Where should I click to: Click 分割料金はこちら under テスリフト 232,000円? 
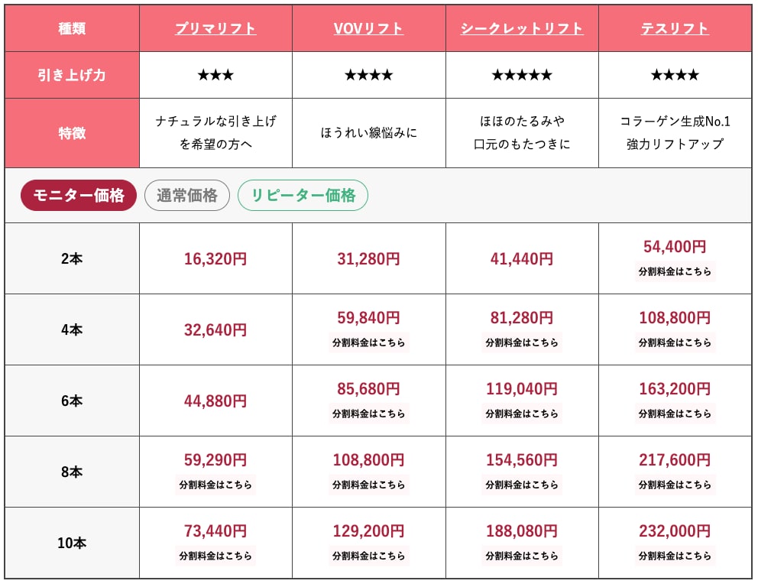[x=675, y=556]
